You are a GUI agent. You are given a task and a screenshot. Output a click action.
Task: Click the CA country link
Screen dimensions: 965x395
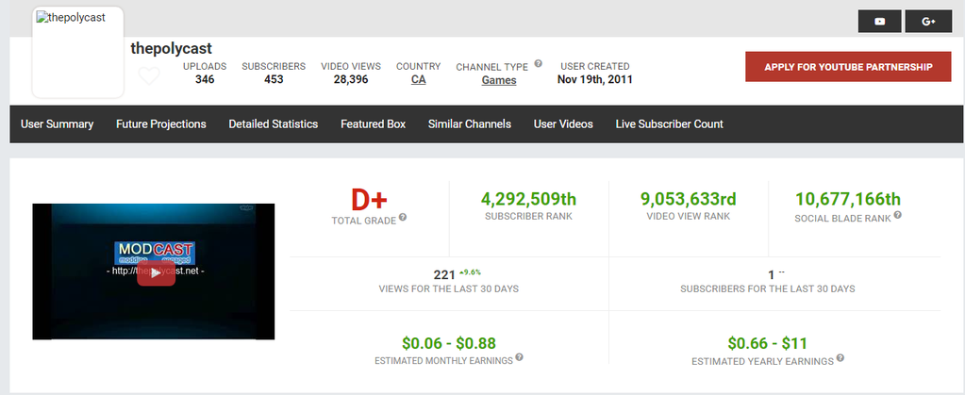coord(419,80)
